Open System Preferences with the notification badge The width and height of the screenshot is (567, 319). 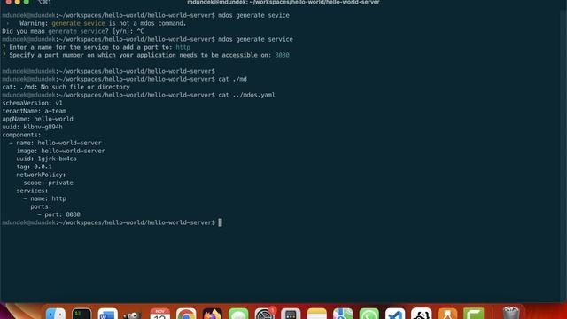[265, 314]
